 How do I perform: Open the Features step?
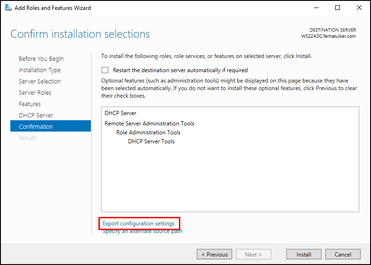[x=30, y=104]
